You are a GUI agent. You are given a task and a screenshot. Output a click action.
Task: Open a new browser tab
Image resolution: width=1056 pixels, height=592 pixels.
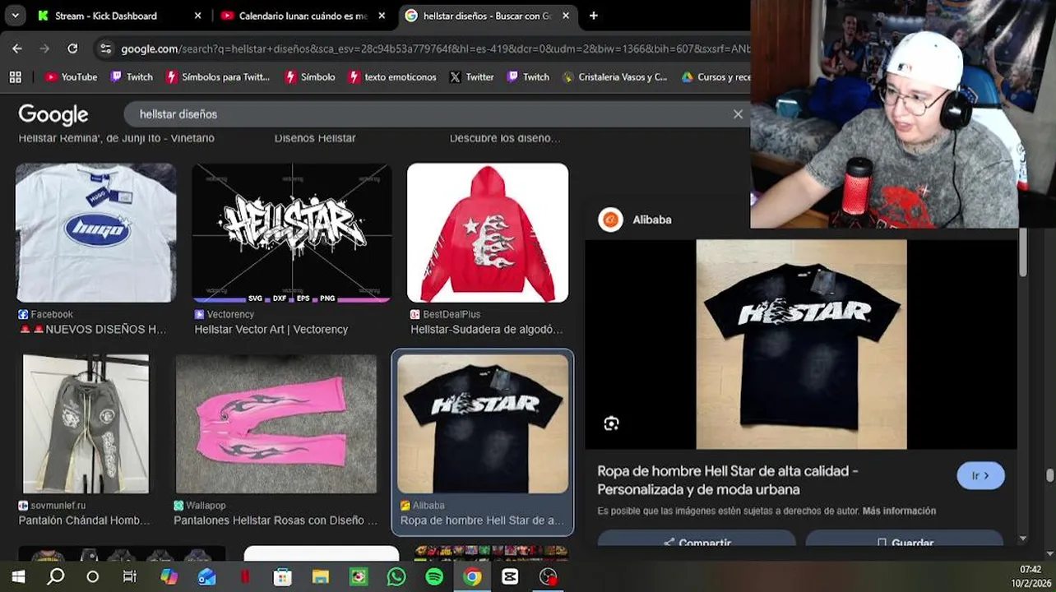tap(594, 16)
